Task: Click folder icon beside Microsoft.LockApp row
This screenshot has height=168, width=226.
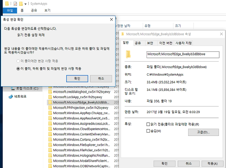Action: [x=50, y=97]
